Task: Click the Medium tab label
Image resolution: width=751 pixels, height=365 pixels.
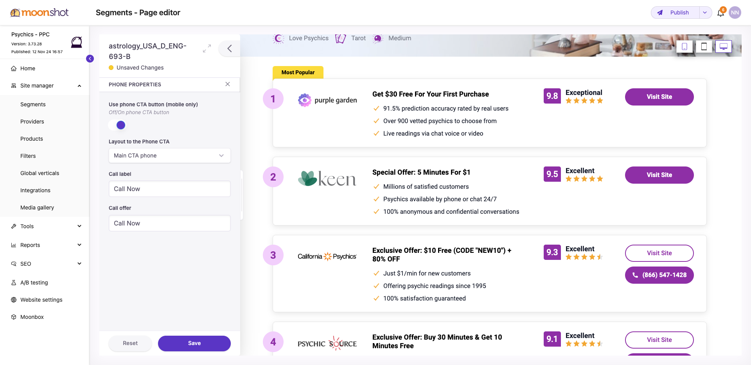Action: [400, 38]
